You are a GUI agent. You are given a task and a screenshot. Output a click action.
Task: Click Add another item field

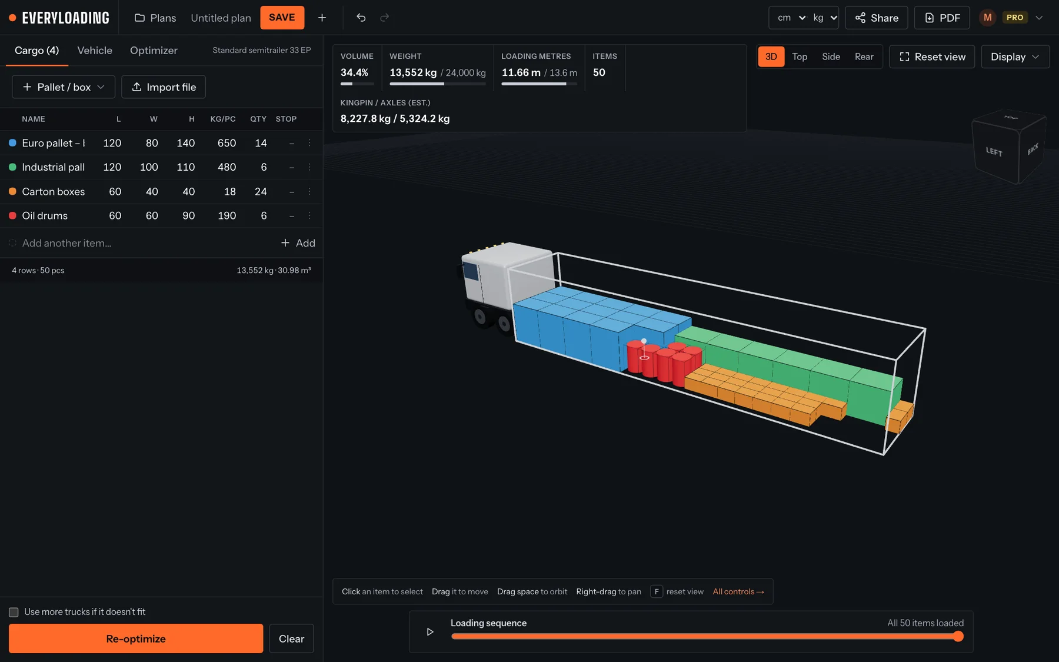(141, 243)
